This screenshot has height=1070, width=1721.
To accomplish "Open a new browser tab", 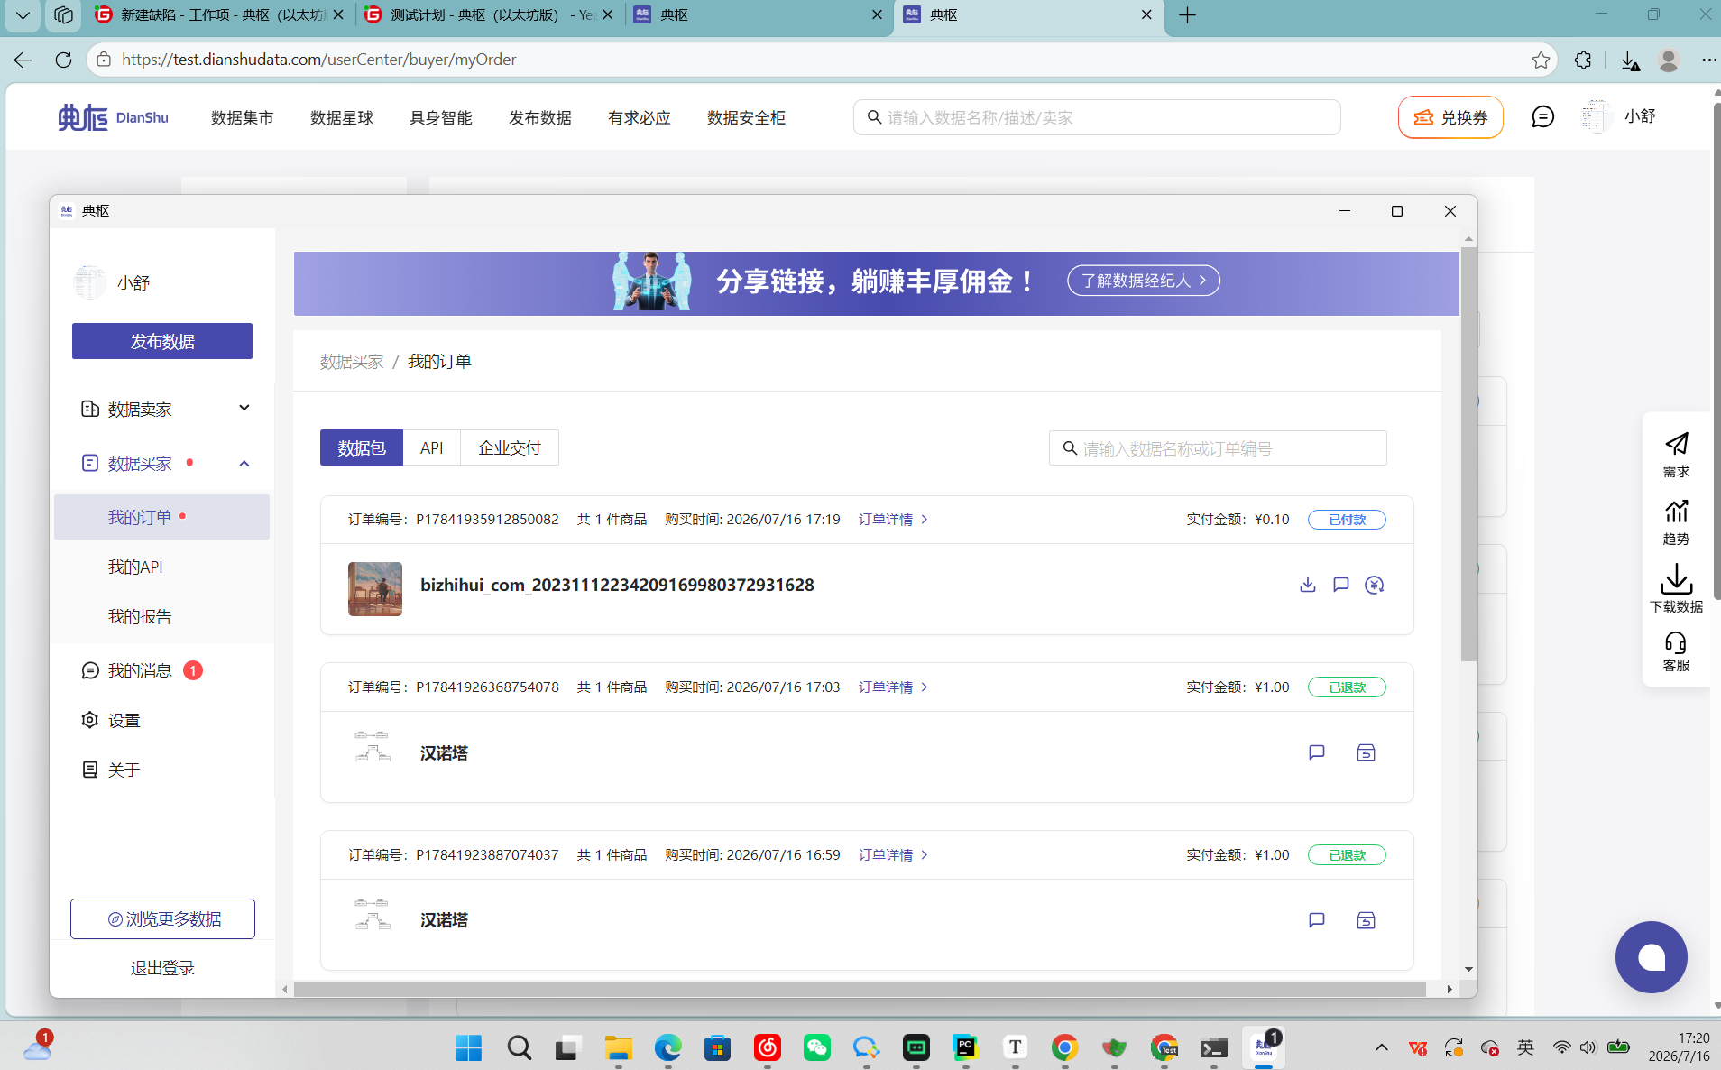I will tap(1187, 15).
